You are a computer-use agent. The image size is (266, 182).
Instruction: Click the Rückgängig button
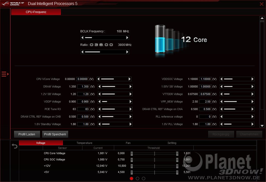[221, 134]
